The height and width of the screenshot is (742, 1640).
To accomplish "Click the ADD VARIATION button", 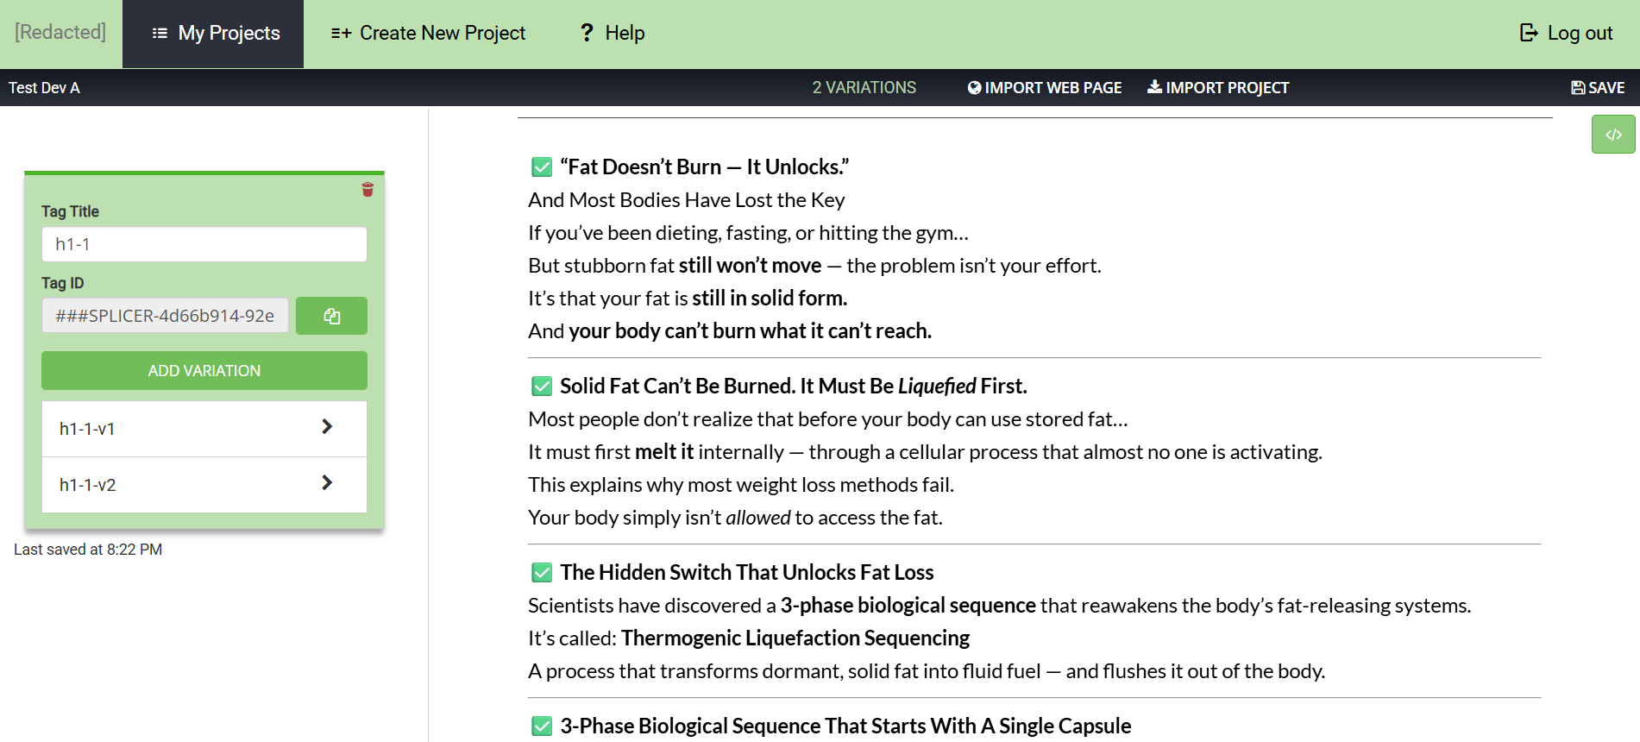I will click(204, 370).
